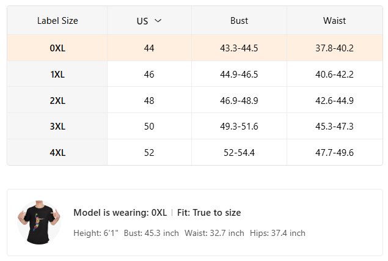Screen dimensions: 388x261
Task: Click the model T-shirt thumbnail image
Action: coord(39,222)
